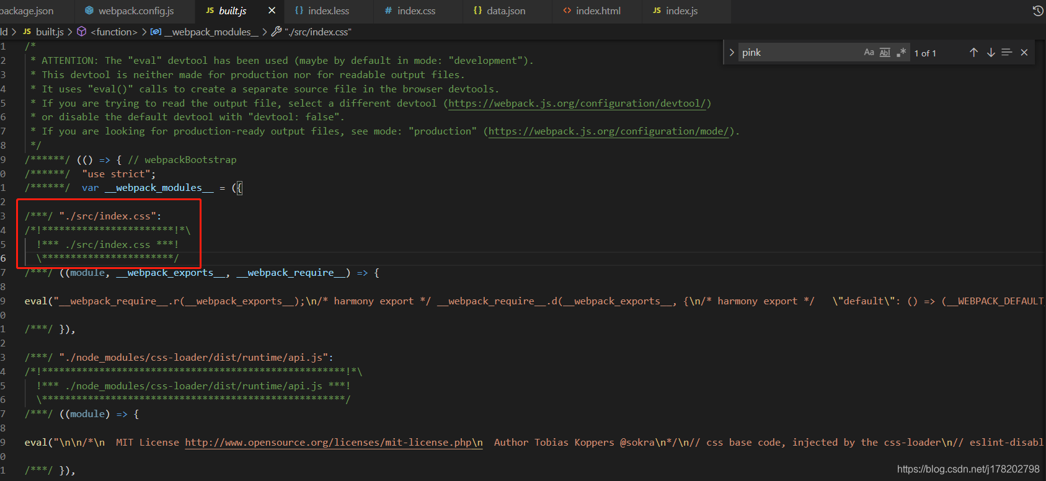
Task: Click the eval call with __webpack_require__.r
Action: [x=534, y=301]
